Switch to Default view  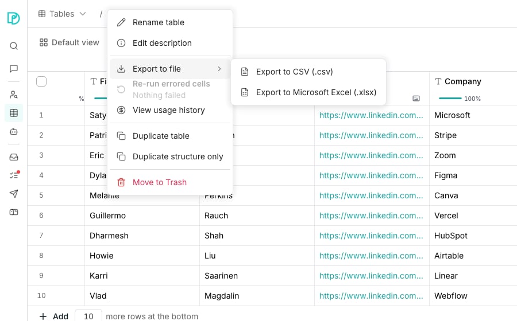70,42
